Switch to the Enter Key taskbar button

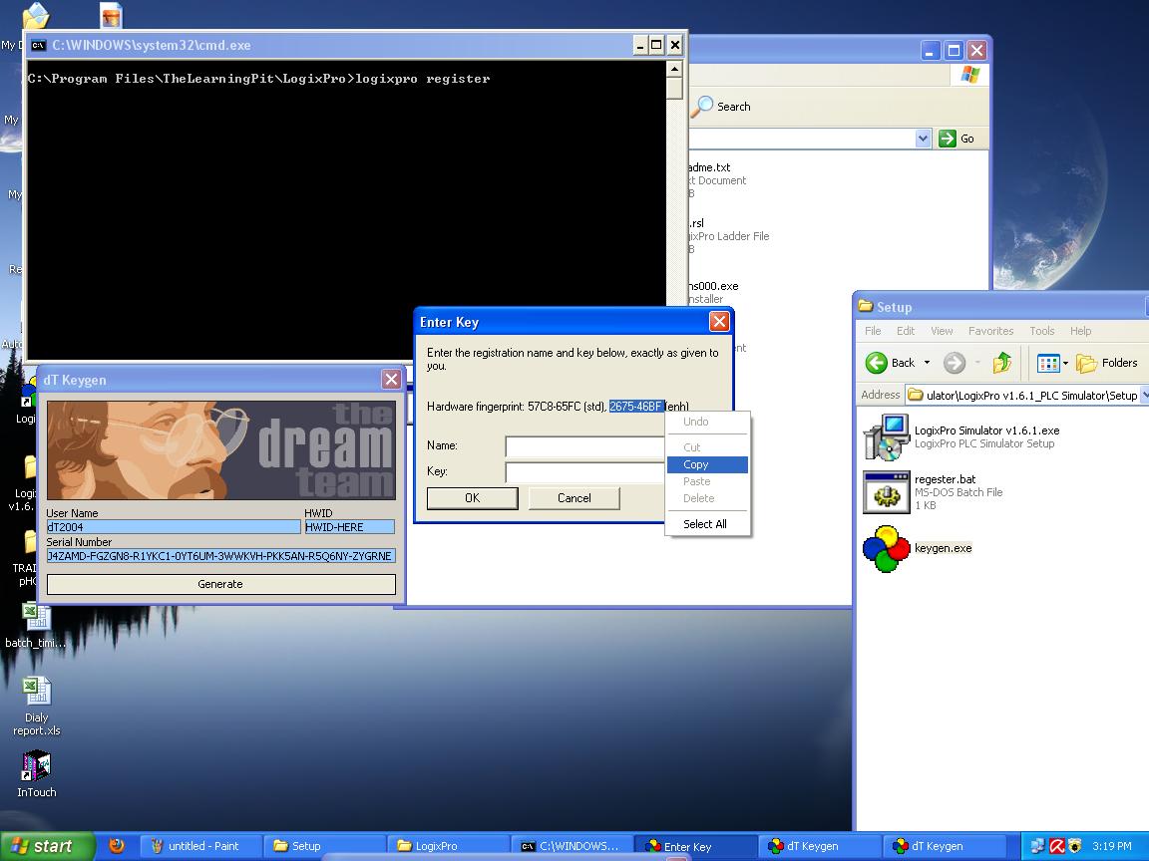pyautogui.click(x=694, y=846)
